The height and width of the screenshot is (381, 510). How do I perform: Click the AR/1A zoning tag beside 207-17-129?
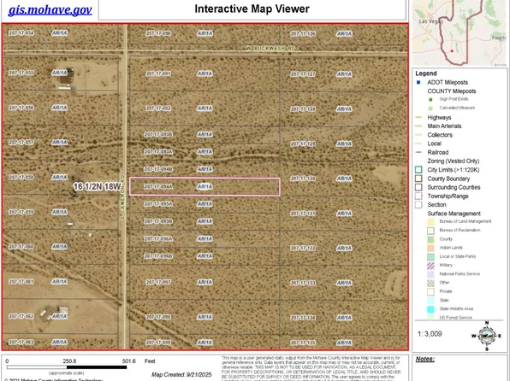[344, 144]
